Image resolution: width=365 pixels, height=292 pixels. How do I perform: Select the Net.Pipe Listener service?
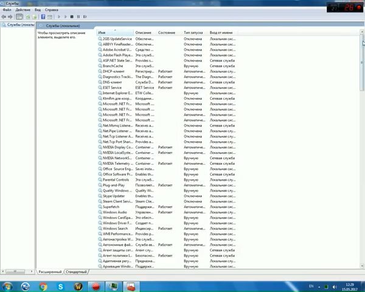167,131
